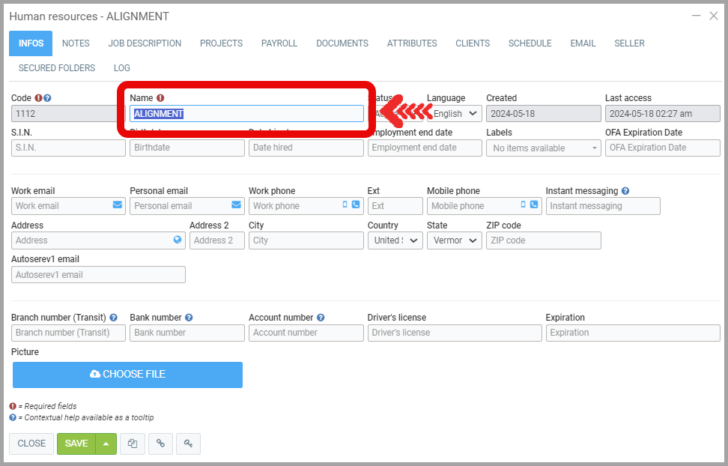Click the key icon button at bottom

189,444
